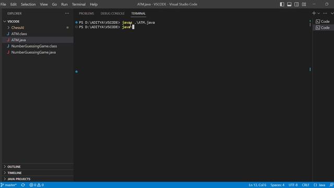
Task: Synchronize changes icon in status bar
Action: [23, 185]
